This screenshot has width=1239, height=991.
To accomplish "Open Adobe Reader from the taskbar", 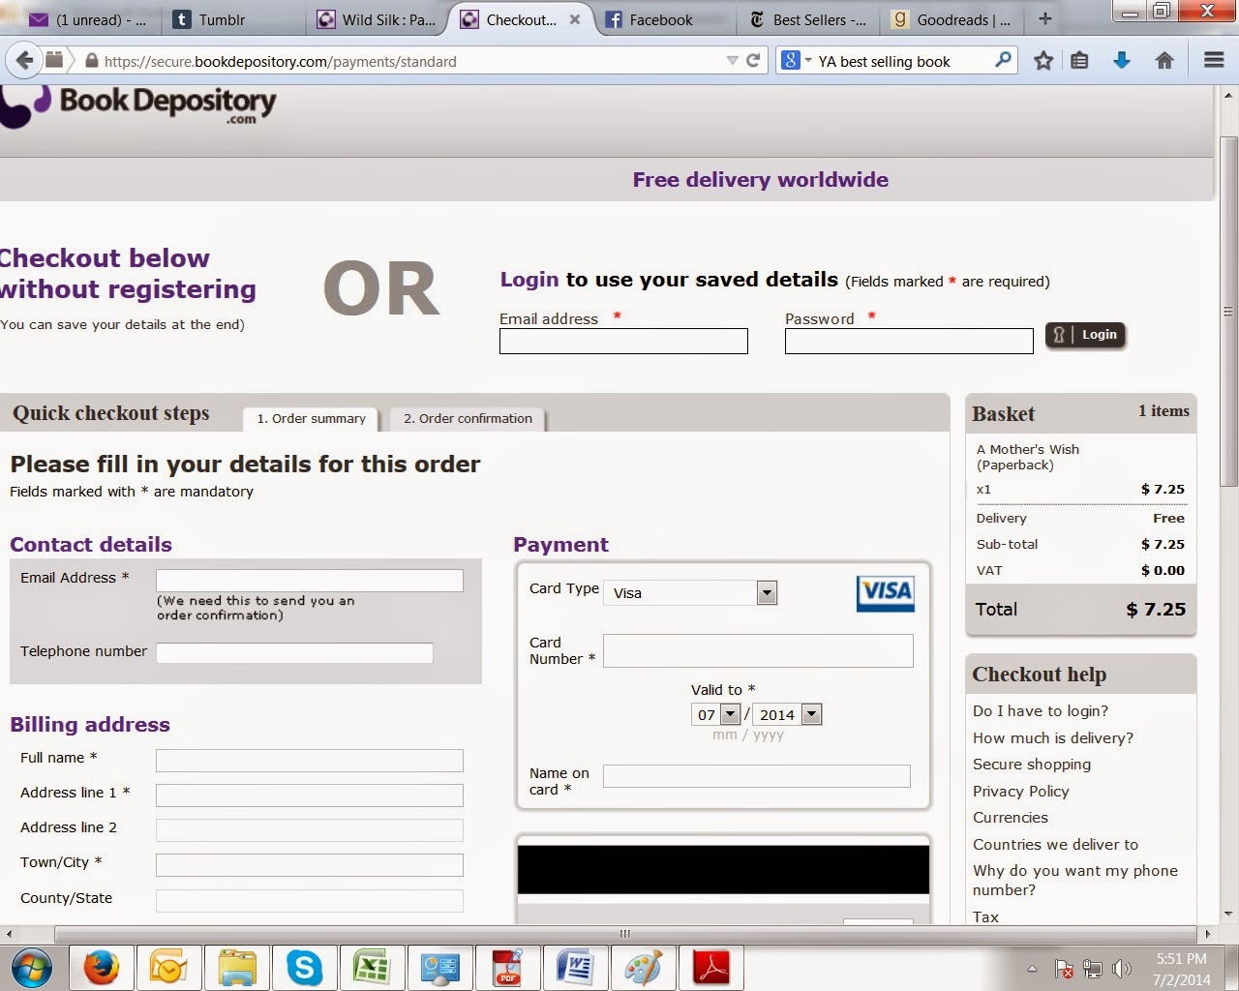I will (x=710, y=967).
